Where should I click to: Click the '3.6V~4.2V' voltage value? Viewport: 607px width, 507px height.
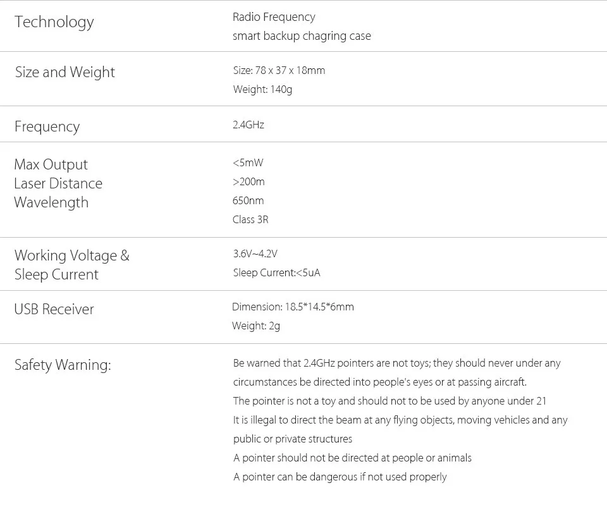tap(255, 253)
